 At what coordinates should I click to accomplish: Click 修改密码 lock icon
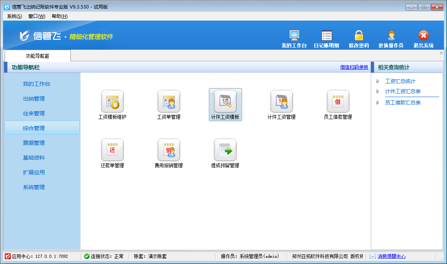coord(358,36)
